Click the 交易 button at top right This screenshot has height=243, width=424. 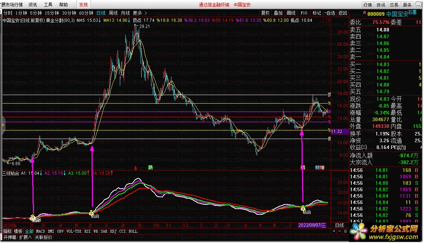pos(394,5)
